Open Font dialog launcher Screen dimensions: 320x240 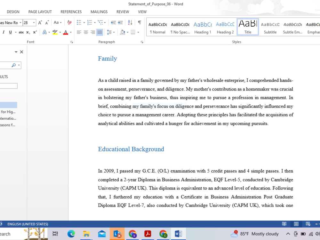[x=72, y=42]
